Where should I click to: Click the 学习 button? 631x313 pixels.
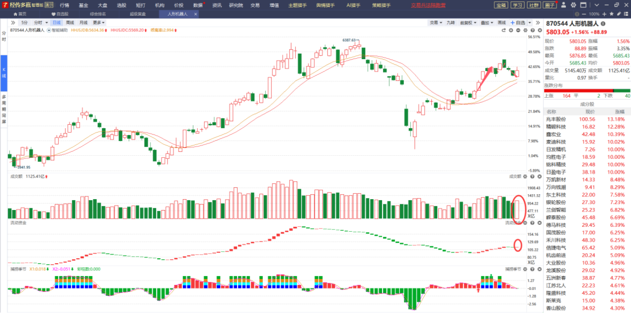tap(518, 5)
